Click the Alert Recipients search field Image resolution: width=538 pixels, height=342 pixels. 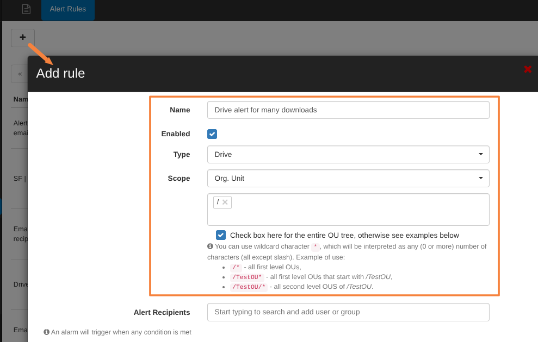pyautogui.click(x=348, y=312)
